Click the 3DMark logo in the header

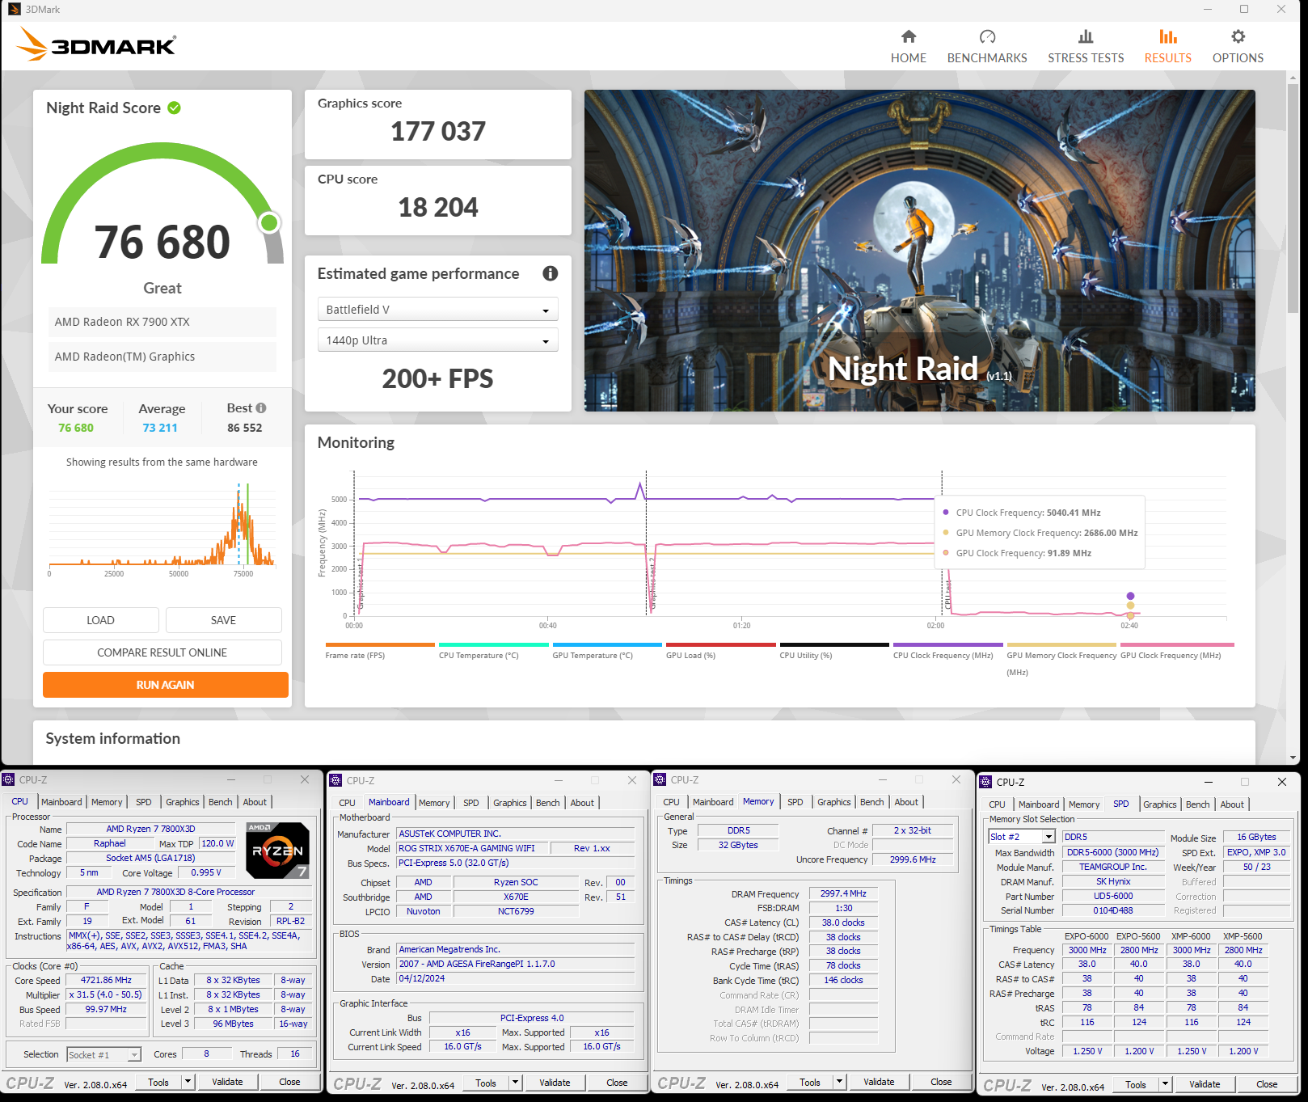(x=96, y=44)
